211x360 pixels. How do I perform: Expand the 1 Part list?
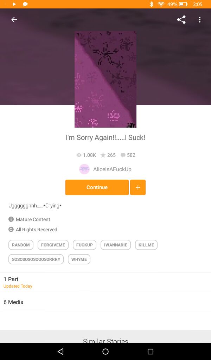105,282
